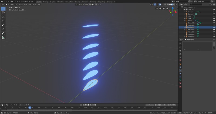Collapse the Collection tree in outliner
The image size is (216, 114).
coord(182,9)
